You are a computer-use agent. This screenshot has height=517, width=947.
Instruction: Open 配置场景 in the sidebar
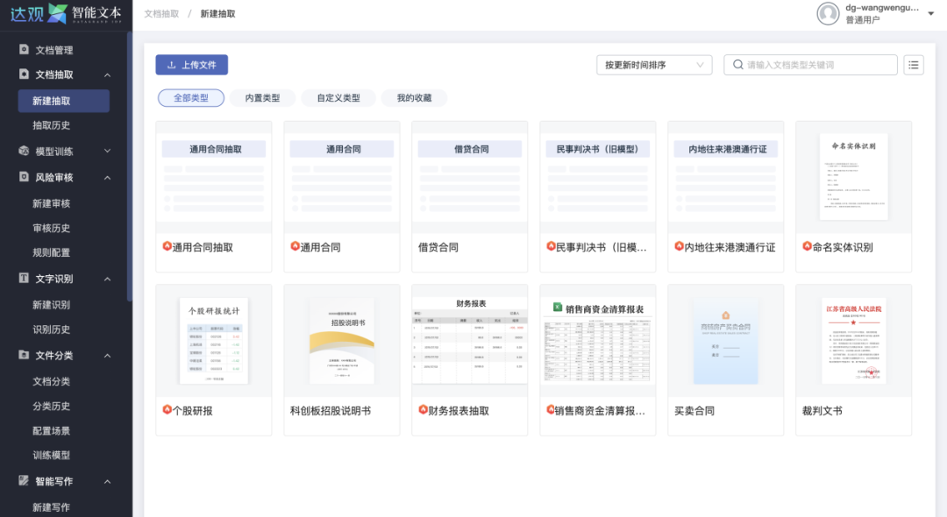pyautogui.click(x=52, y=431)
